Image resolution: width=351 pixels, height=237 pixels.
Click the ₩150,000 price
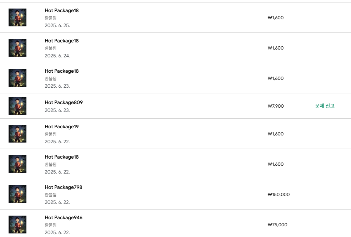pyautogui.click(x=279, y=195)
